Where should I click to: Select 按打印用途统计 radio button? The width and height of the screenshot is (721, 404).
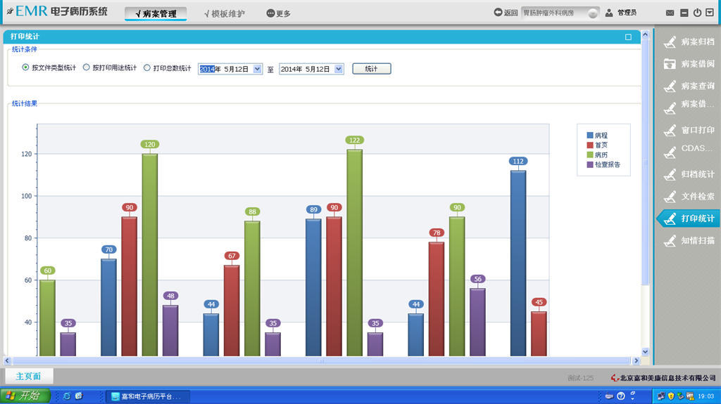click(x=87, y=68)
